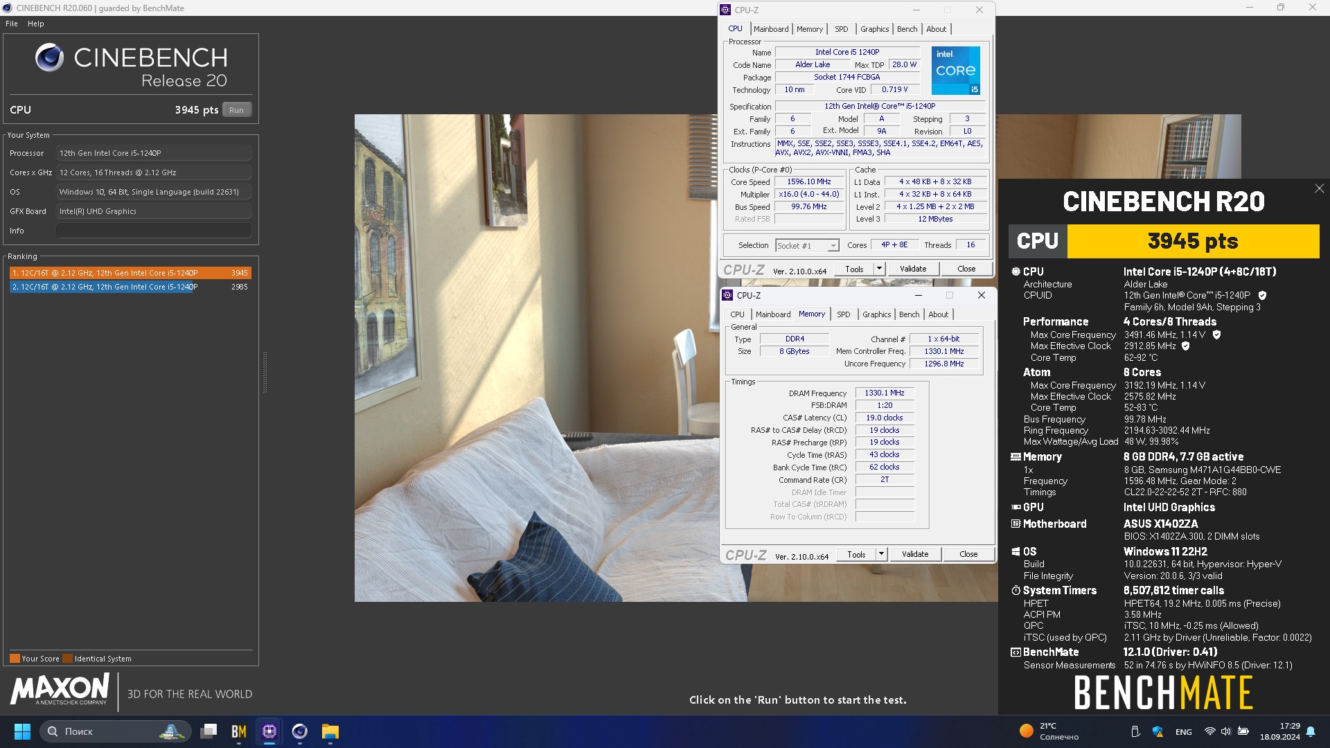Open Cinebench from taskbar
Image resolution: width=1330 pixels, height=748 pixels.
click(x=300, y=731)
